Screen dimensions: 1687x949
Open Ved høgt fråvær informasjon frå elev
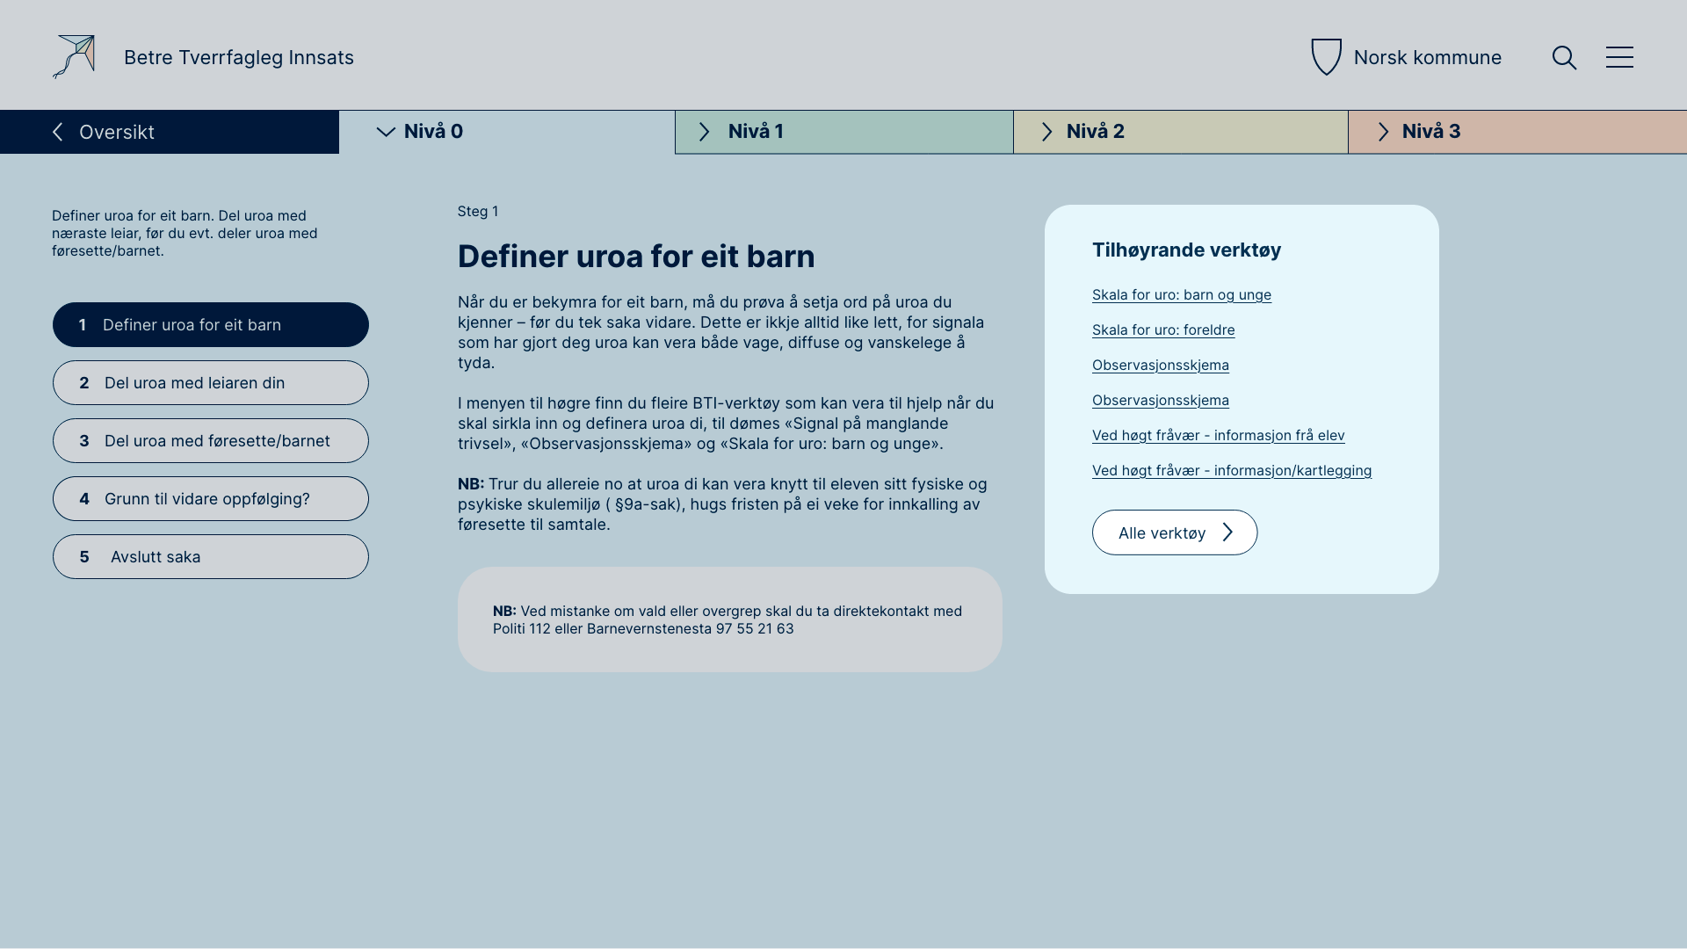point(1218,436)
